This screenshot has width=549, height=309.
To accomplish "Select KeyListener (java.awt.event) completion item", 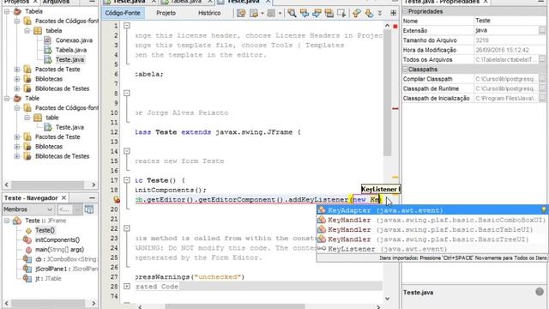I will tap(431, 249).
